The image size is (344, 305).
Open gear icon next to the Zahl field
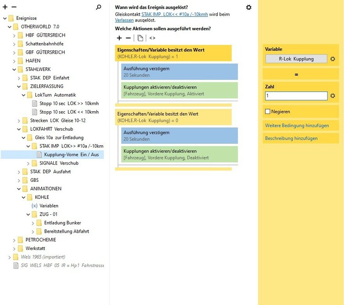click(x=333, y=96)
